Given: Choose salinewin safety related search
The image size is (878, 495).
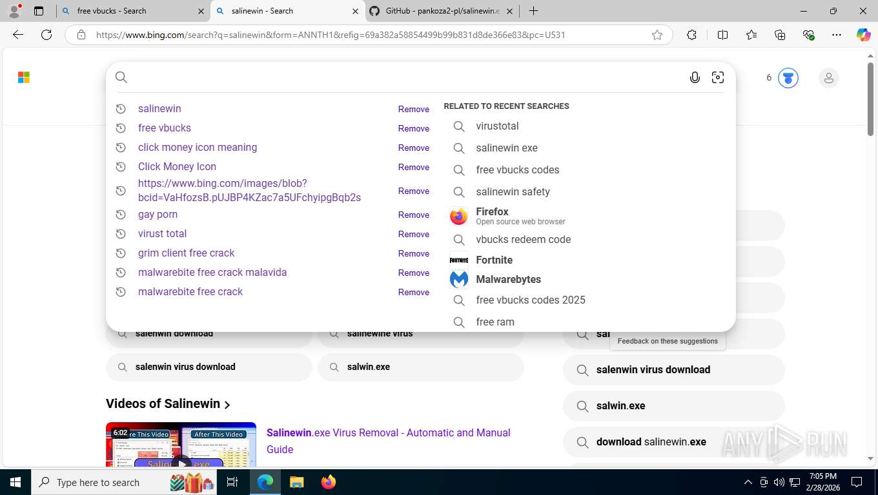Looking at the screenshot, I should point(513,192).
